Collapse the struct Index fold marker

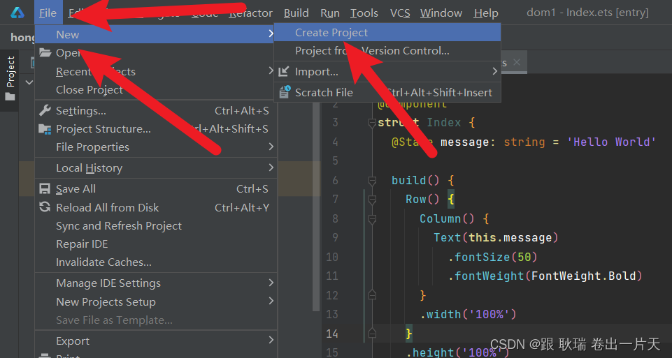point(372,124)
